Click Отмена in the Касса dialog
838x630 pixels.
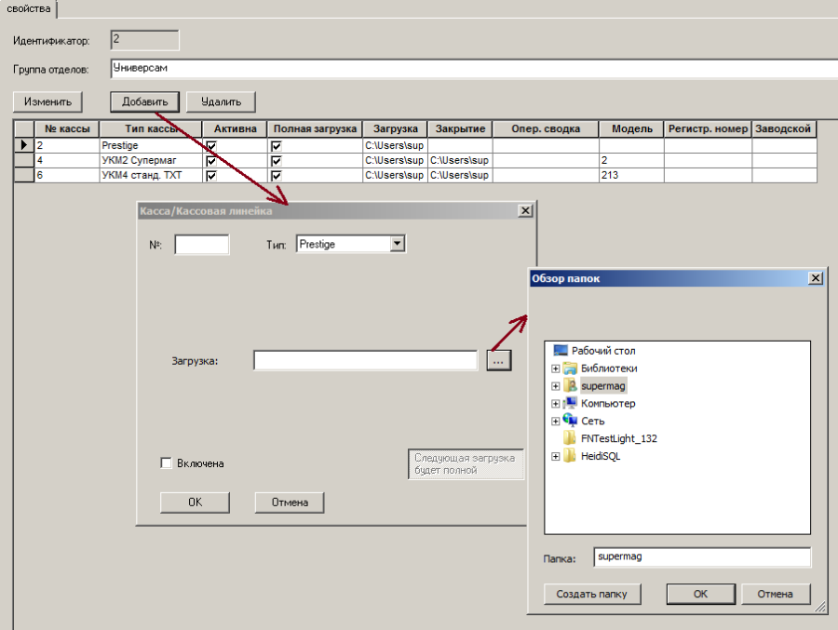point(290,503)
